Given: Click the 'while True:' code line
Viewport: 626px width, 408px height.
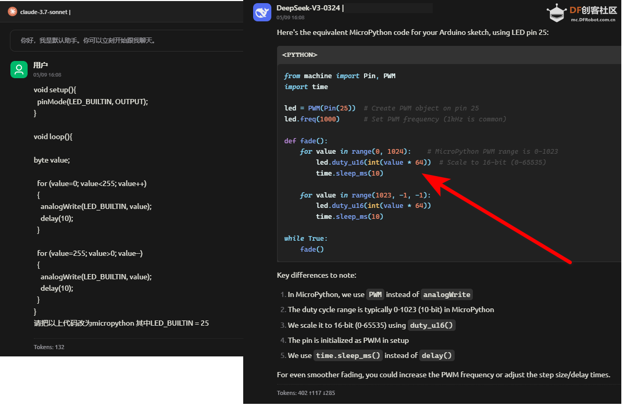Looking at the screenshot, I should (x=306, y=238).
